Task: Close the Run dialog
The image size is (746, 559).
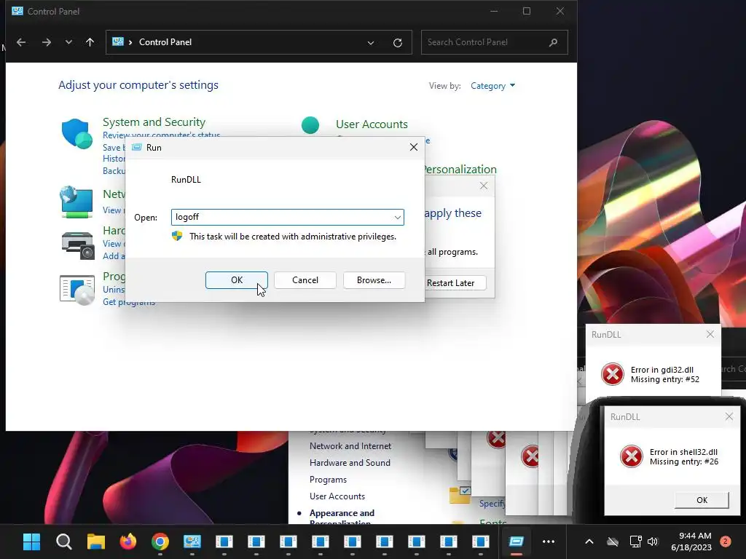Action: (414, 147)
